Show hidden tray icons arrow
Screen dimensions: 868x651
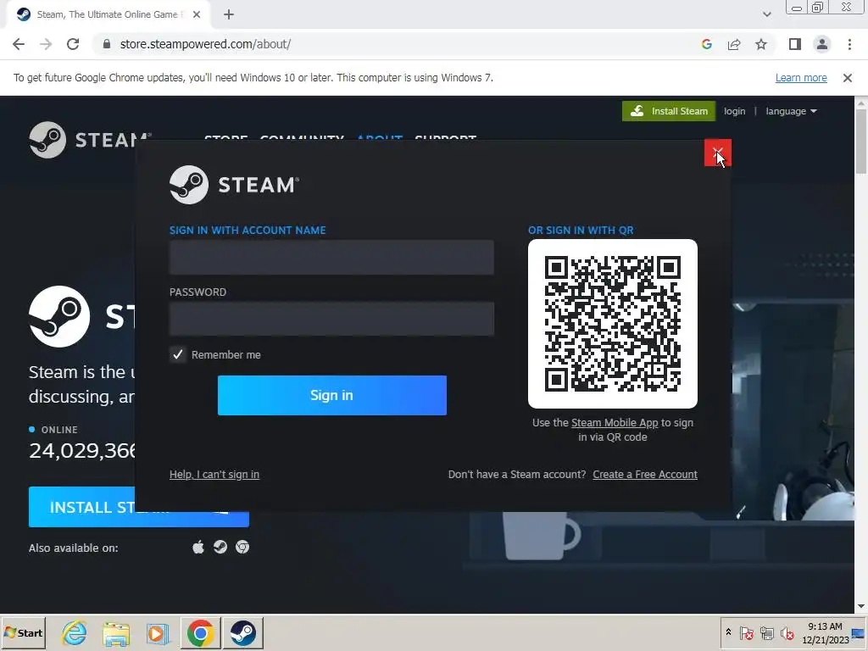point(728,632)
